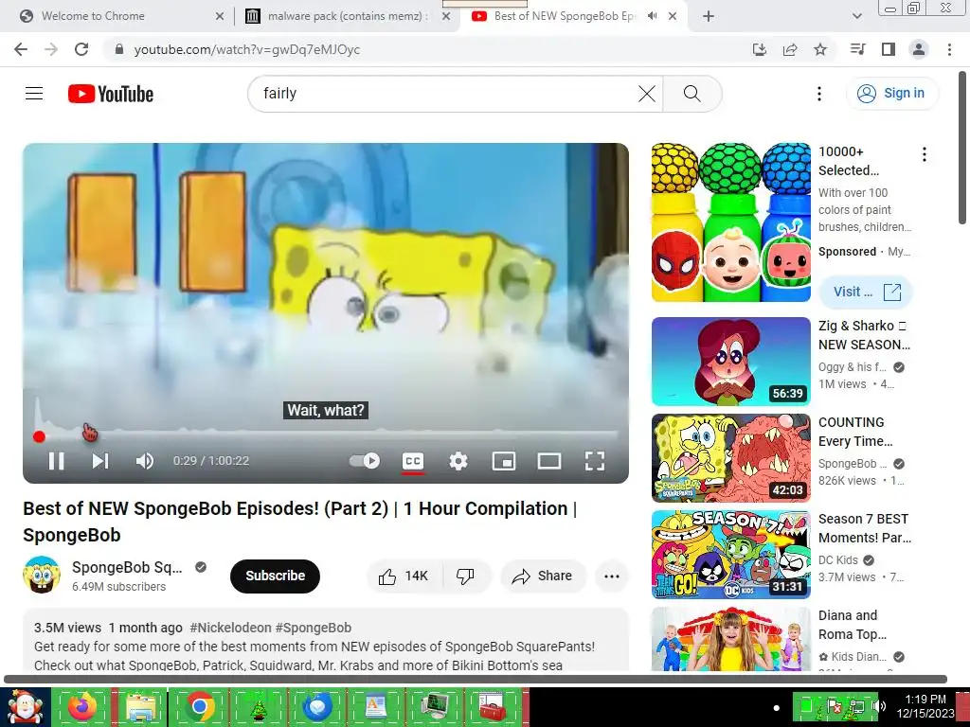Enable miniplayer mode

coord(504,461)
